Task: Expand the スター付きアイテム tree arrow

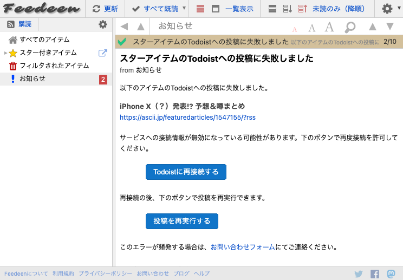Action: (5, 53)
